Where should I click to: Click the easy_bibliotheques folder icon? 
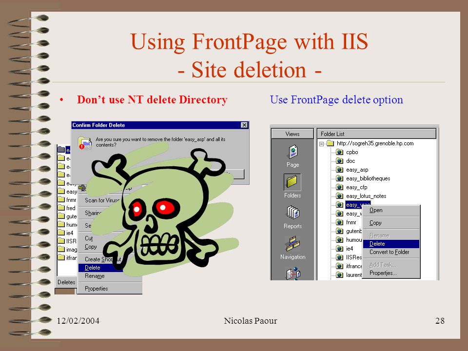click(x=339, y=178)
